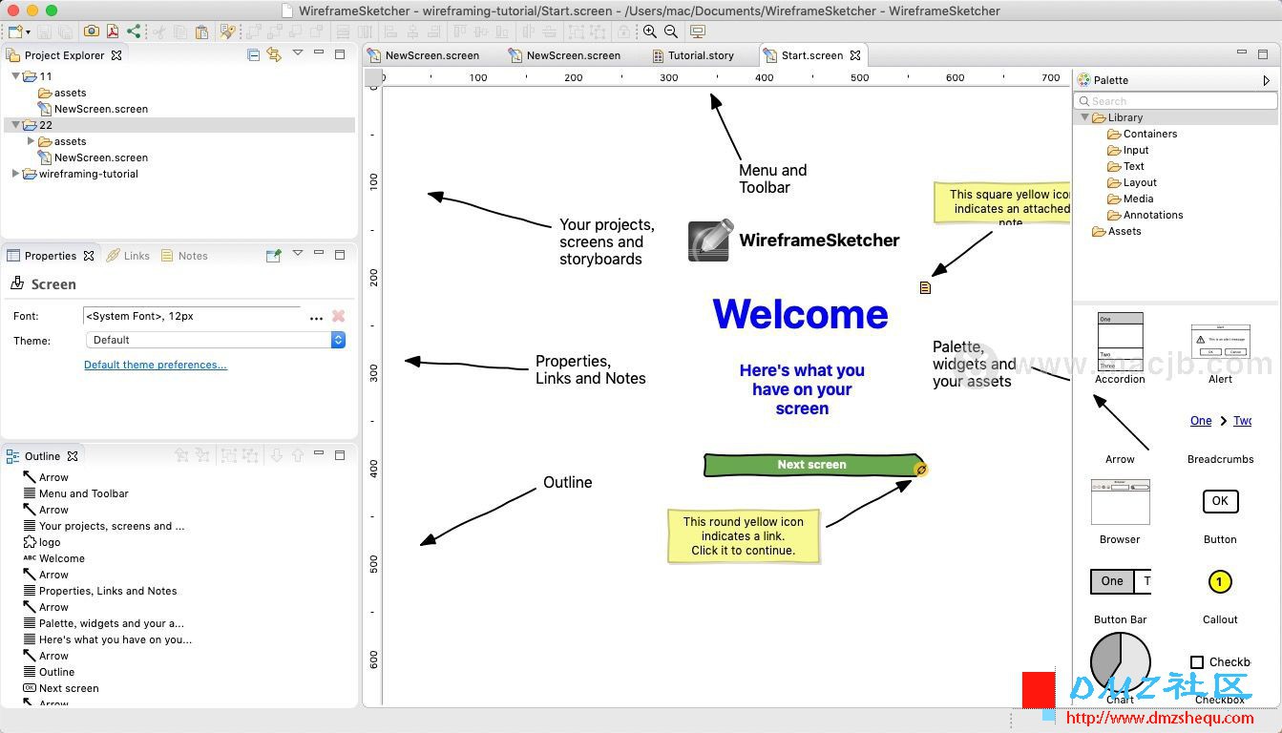
Task: Open the Project Explorer view menu triangle
Action: [x=298, y=53]
